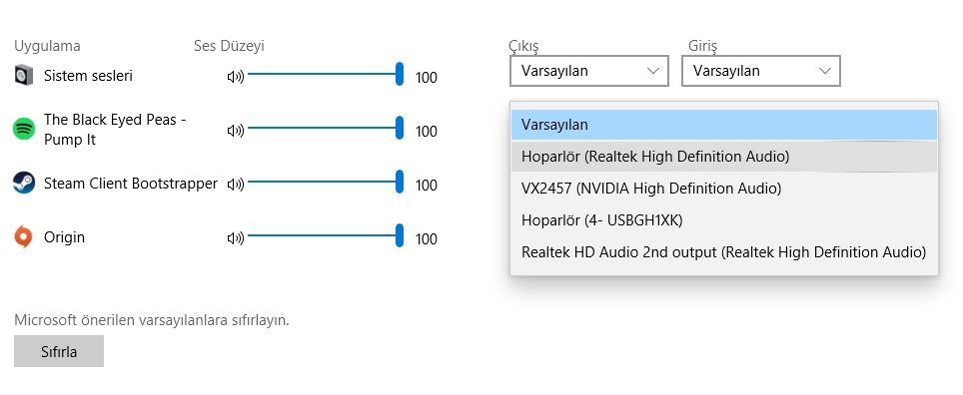
Task: Click the Origin volume value 100
Action: click(427, 239)
